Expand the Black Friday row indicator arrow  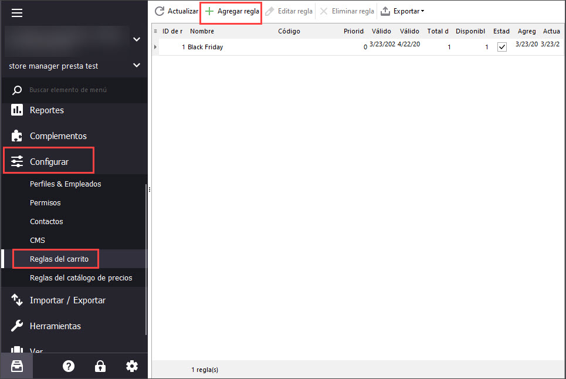point(155,47)
